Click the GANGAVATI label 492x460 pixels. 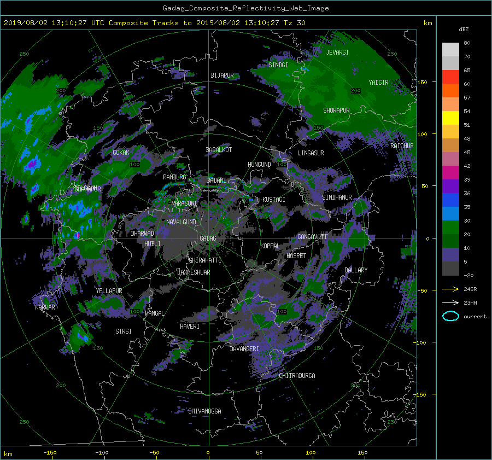[x=312, y=237]
